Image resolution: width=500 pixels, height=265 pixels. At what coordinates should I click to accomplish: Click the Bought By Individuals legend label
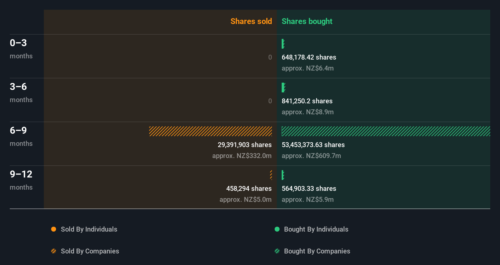(x=316, y=229)
